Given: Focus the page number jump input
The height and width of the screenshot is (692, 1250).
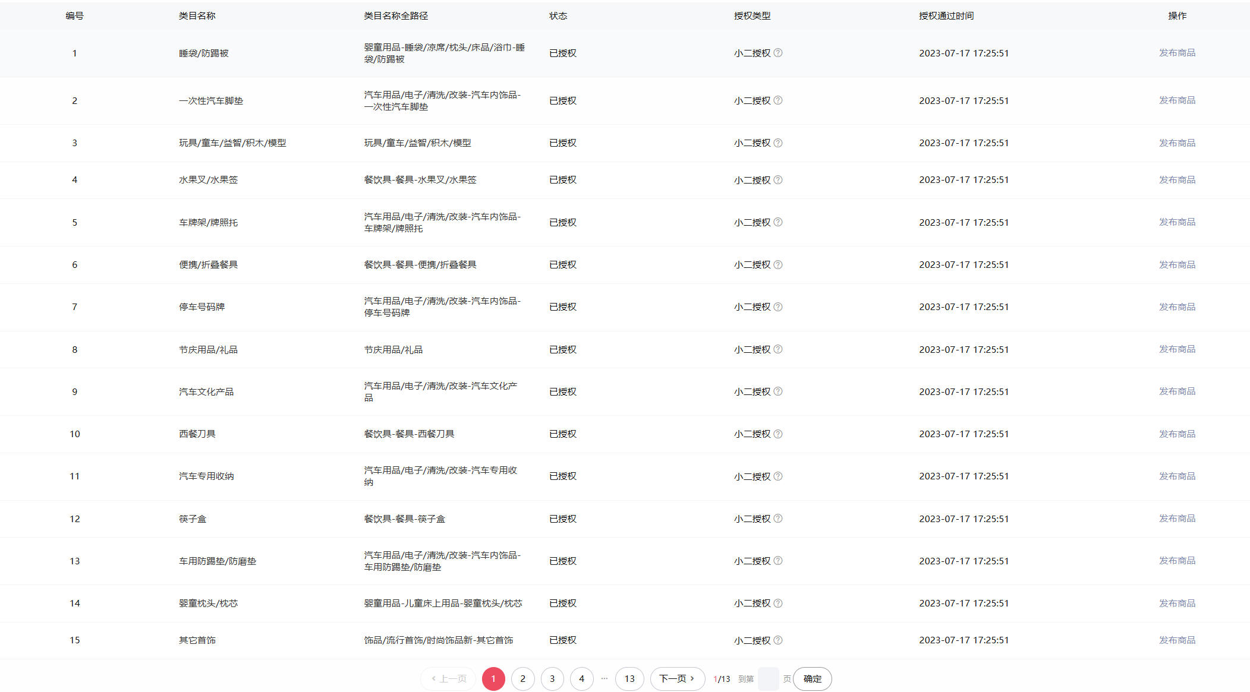Looking at the screenshot, I should click(x=768, y=679).
